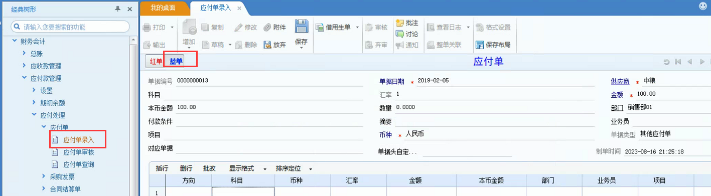Switch to the 我的桌面 tab
The width and height of the screenshot is (711, 196).
[163, 8]
